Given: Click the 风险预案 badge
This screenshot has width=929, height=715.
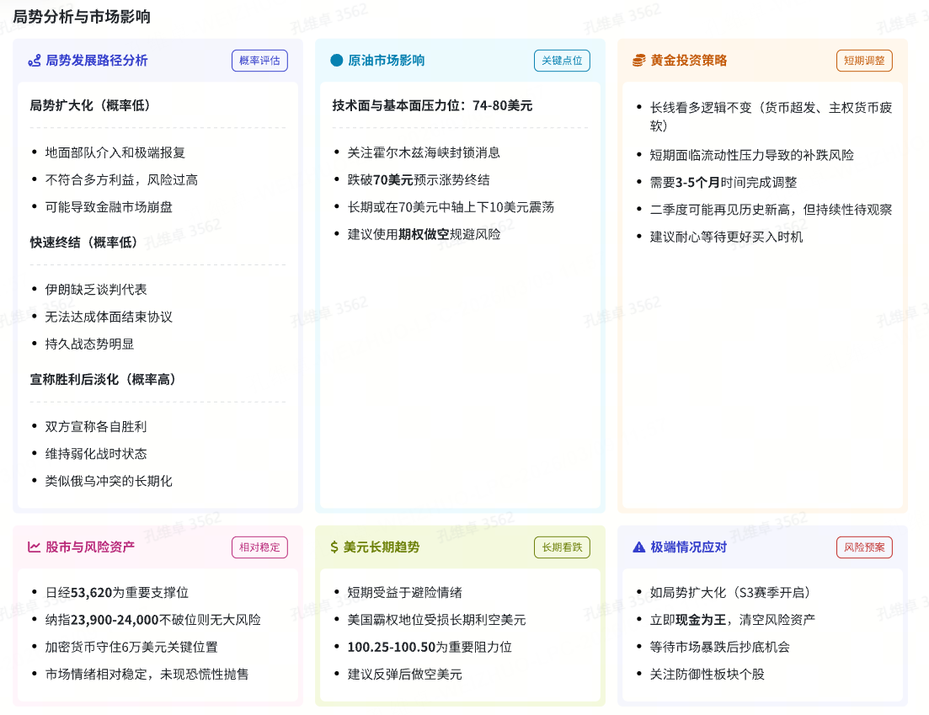Looking at the screenshot, I should (x=864, y=547).
